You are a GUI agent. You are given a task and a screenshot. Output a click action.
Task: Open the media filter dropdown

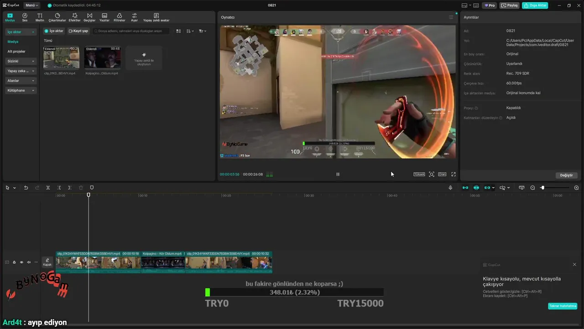pyautogui.click(x=203, y=31)
